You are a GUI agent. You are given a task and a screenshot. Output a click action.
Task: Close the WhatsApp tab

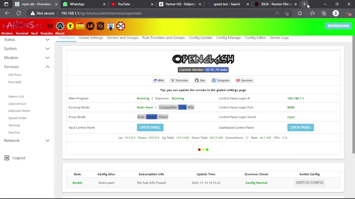[x=104, y=4]
